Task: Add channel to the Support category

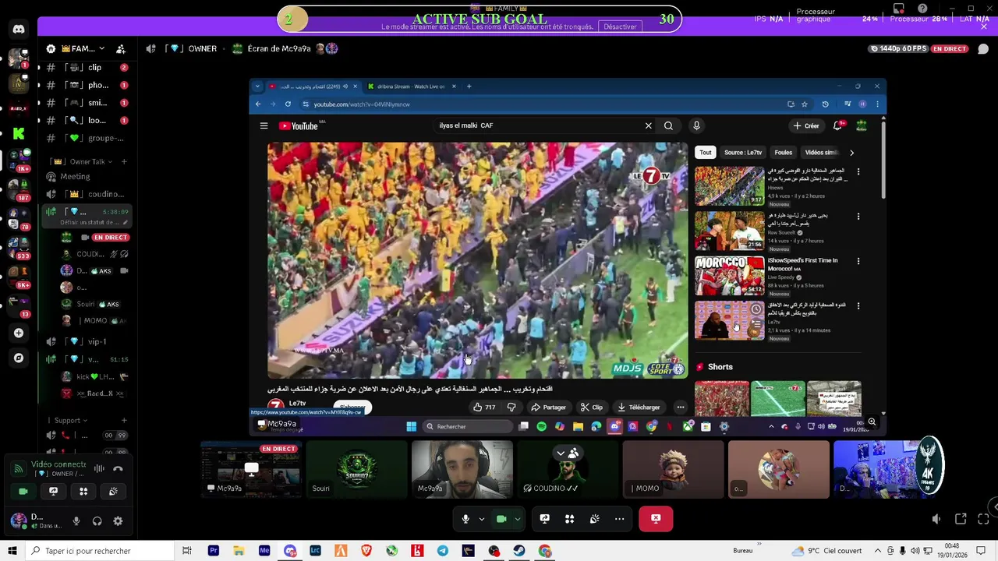Action: pos(123,421)
